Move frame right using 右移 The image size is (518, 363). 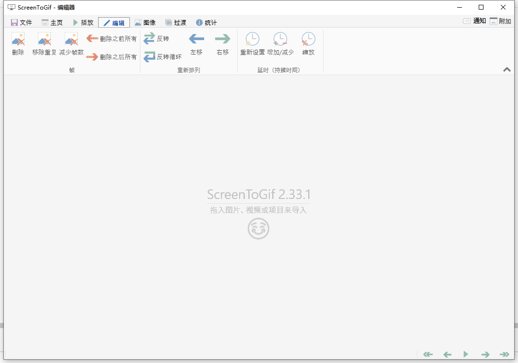[x=223, y=44]
